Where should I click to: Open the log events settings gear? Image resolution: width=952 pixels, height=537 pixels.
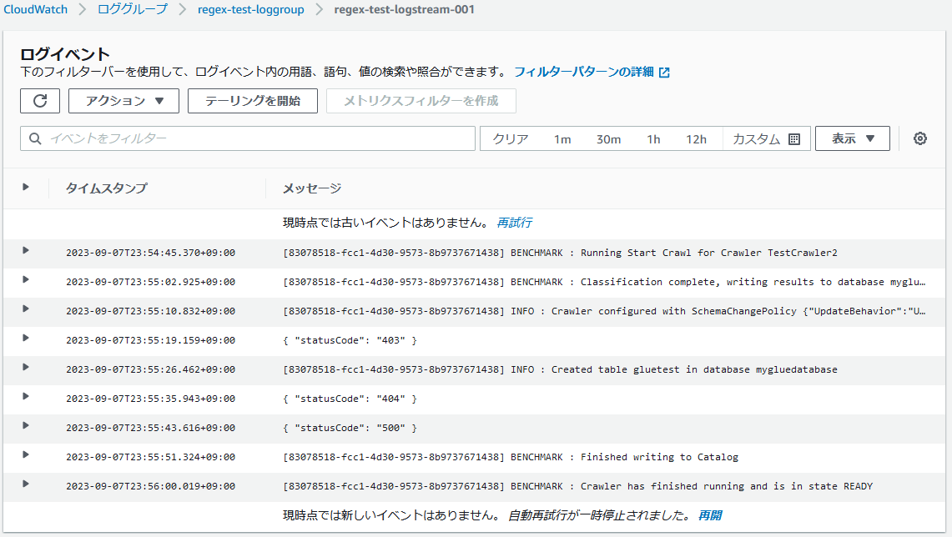pos(920,138)
